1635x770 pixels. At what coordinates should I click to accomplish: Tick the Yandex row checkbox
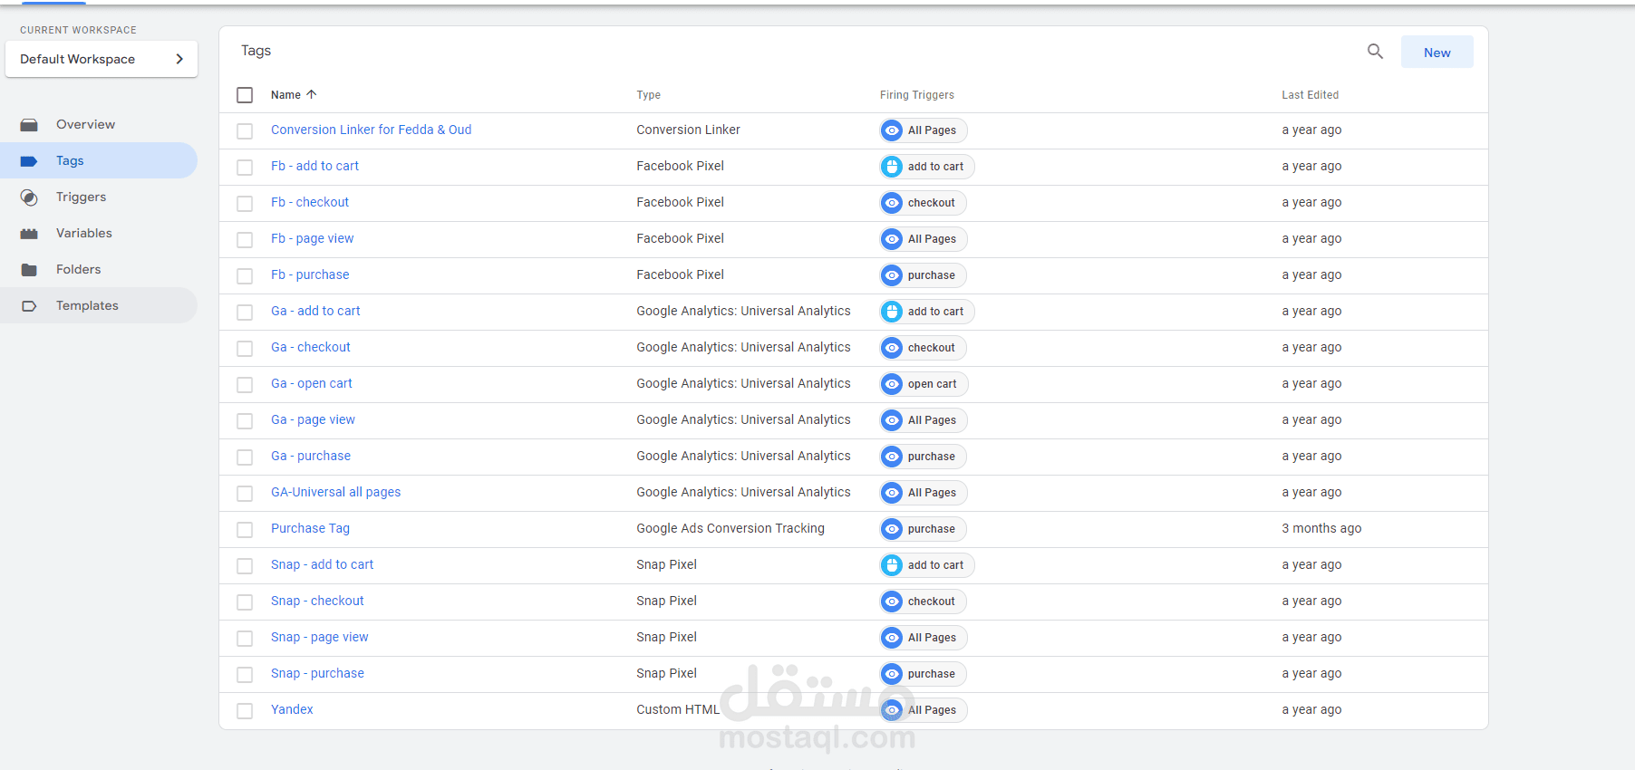(x=245, y=711)
